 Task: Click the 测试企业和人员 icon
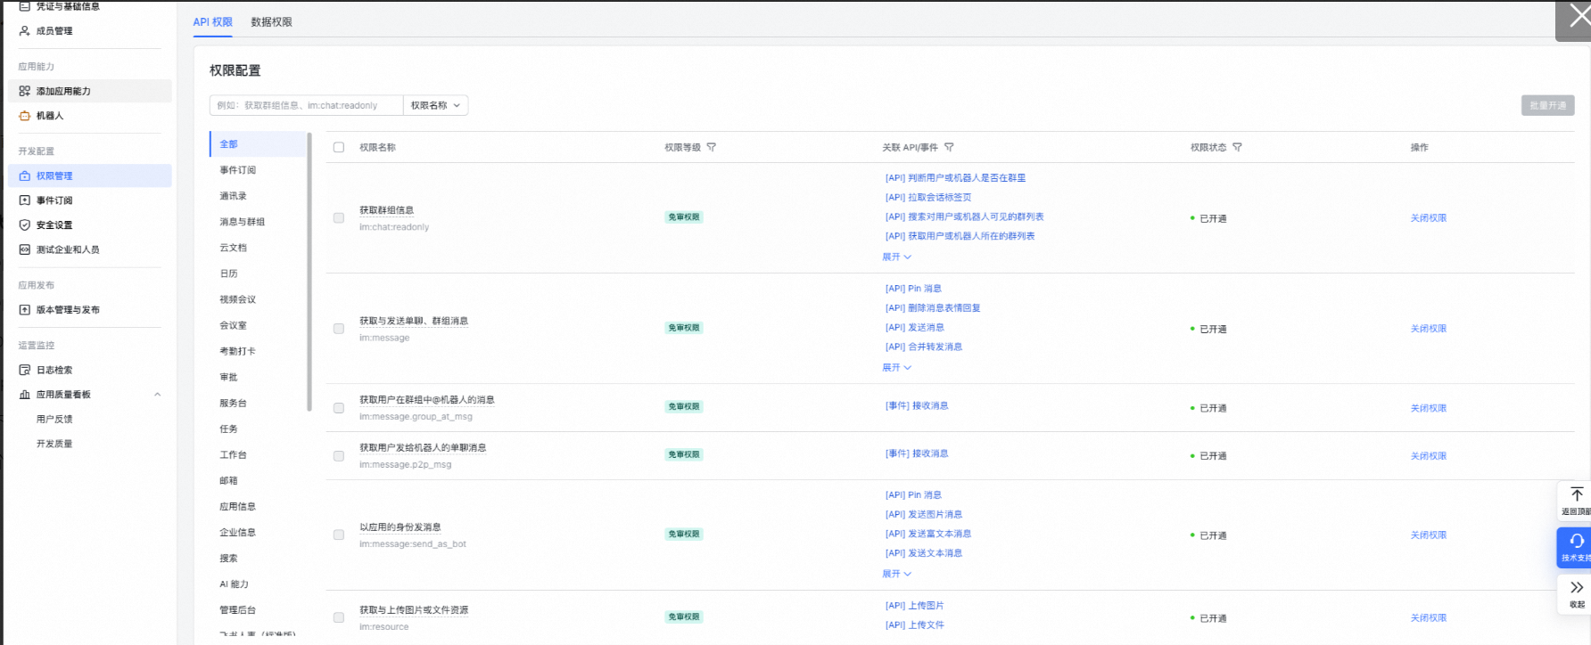click(25, 249)
